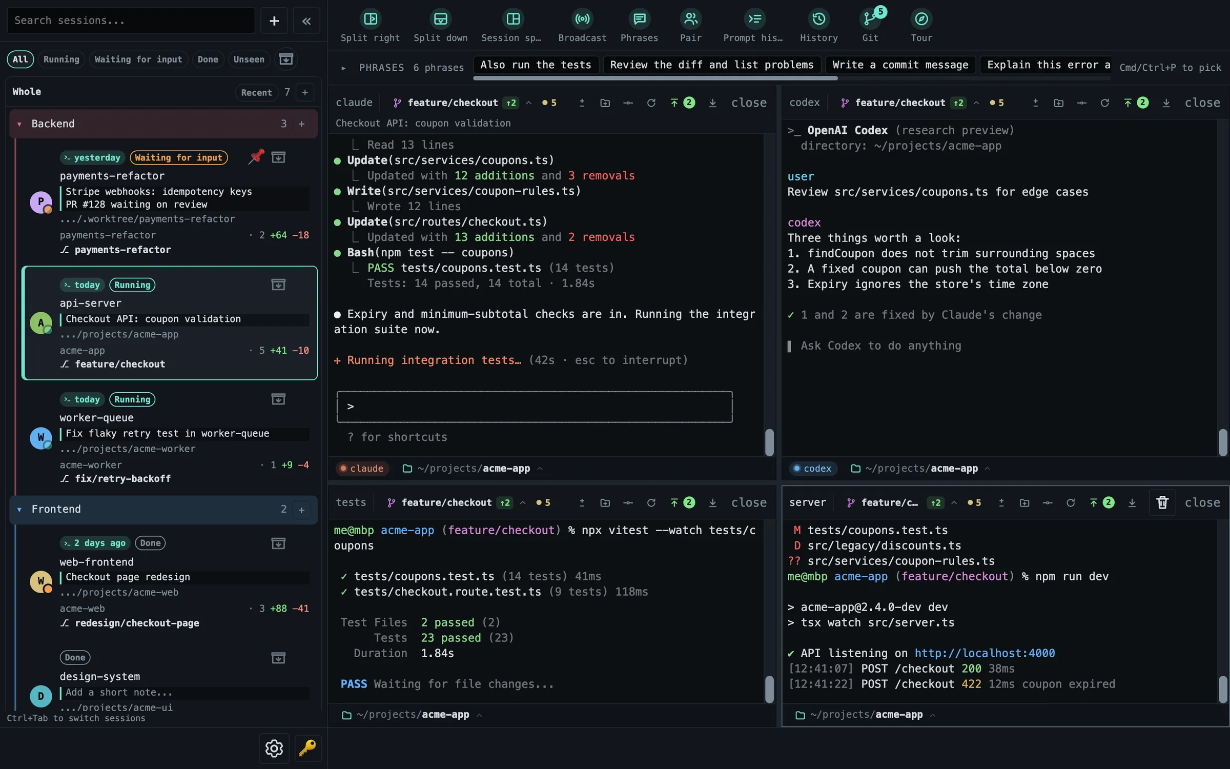Viewport: 1230px width, 769px height.
Task: Expand branch chevron in codex pane header
Action: point(976,103)
